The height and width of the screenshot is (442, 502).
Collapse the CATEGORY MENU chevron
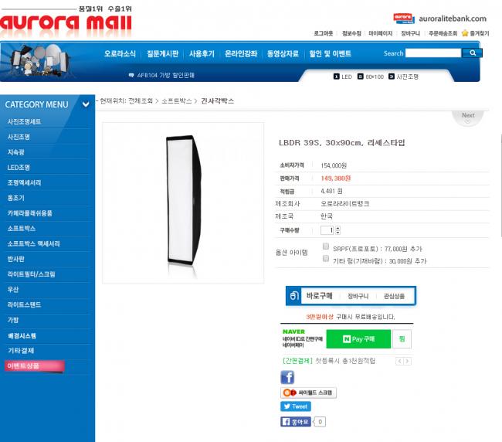tap(86, 104)
